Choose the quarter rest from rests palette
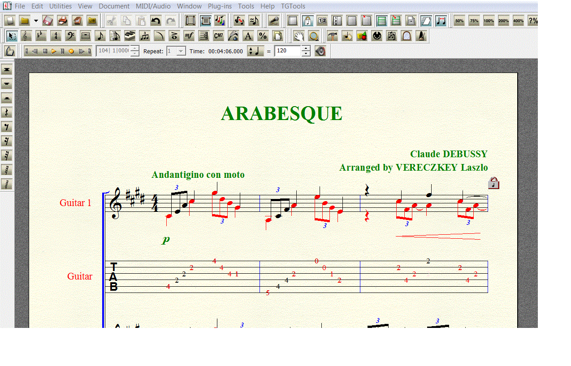Viewport: 571px width, 366px height. point(7,112)
